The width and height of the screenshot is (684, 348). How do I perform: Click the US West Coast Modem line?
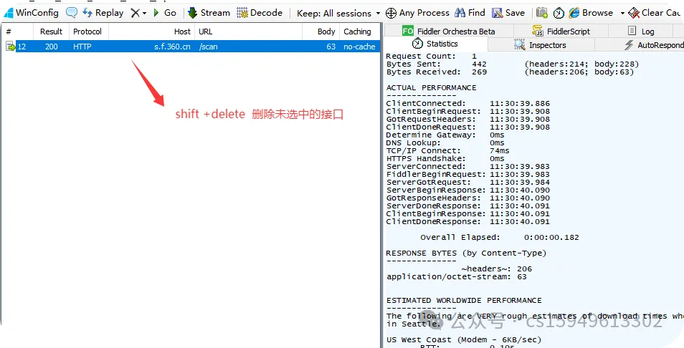click(464, 339)
